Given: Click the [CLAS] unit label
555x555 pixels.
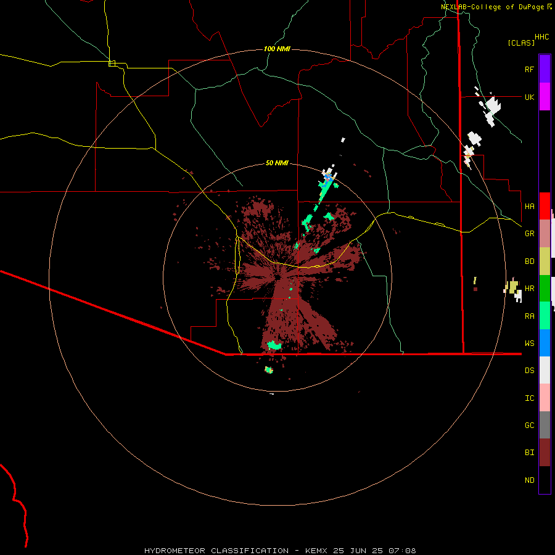Looking at the screenshot, I should (521, 43).
